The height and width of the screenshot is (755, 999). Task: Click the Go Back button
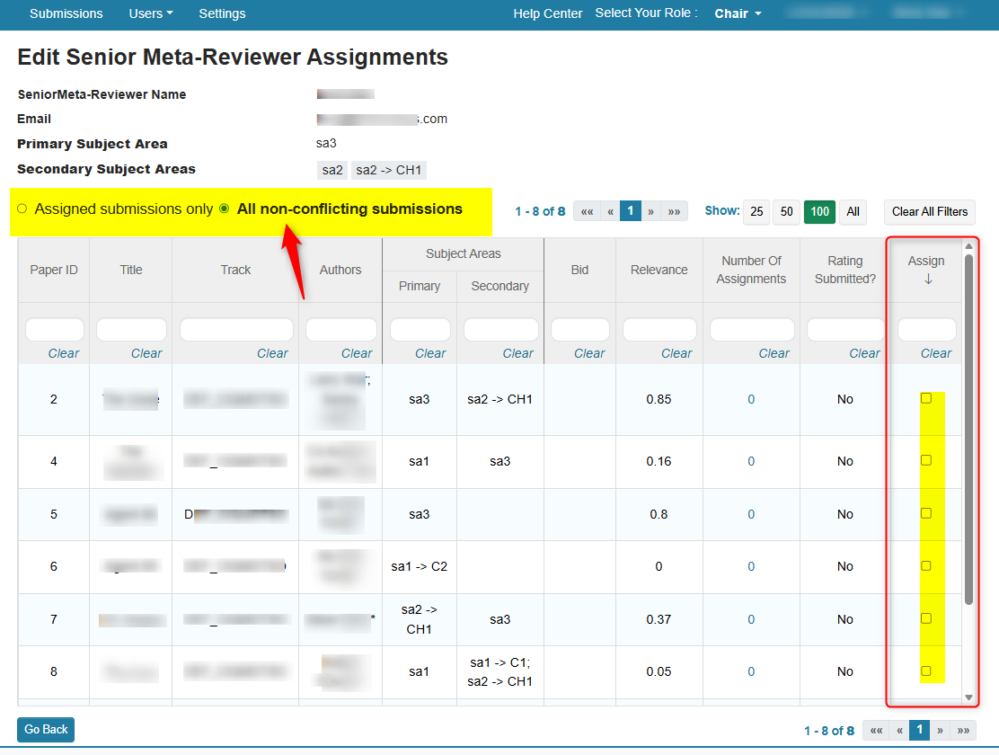[45, 729]
